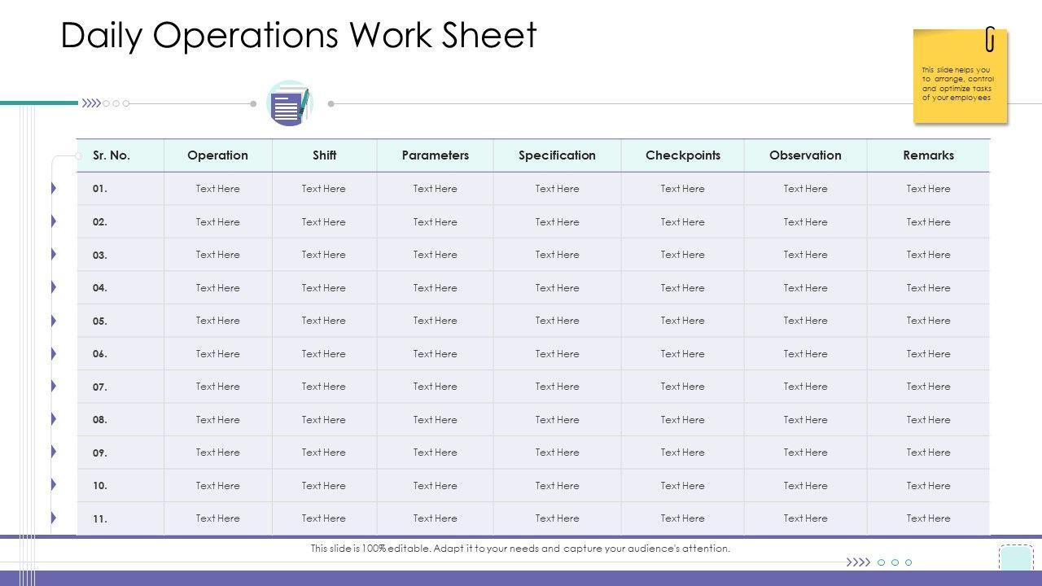
Task: Select the 'Observation' column header
Action: click(x=805, y=155)
